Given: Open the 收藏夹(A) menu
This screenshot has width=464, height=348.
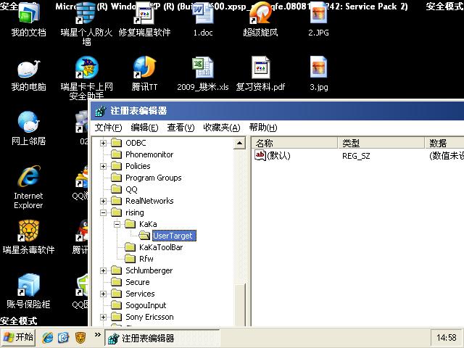Looking at the screenshot, I should click(x=222, y=128).
